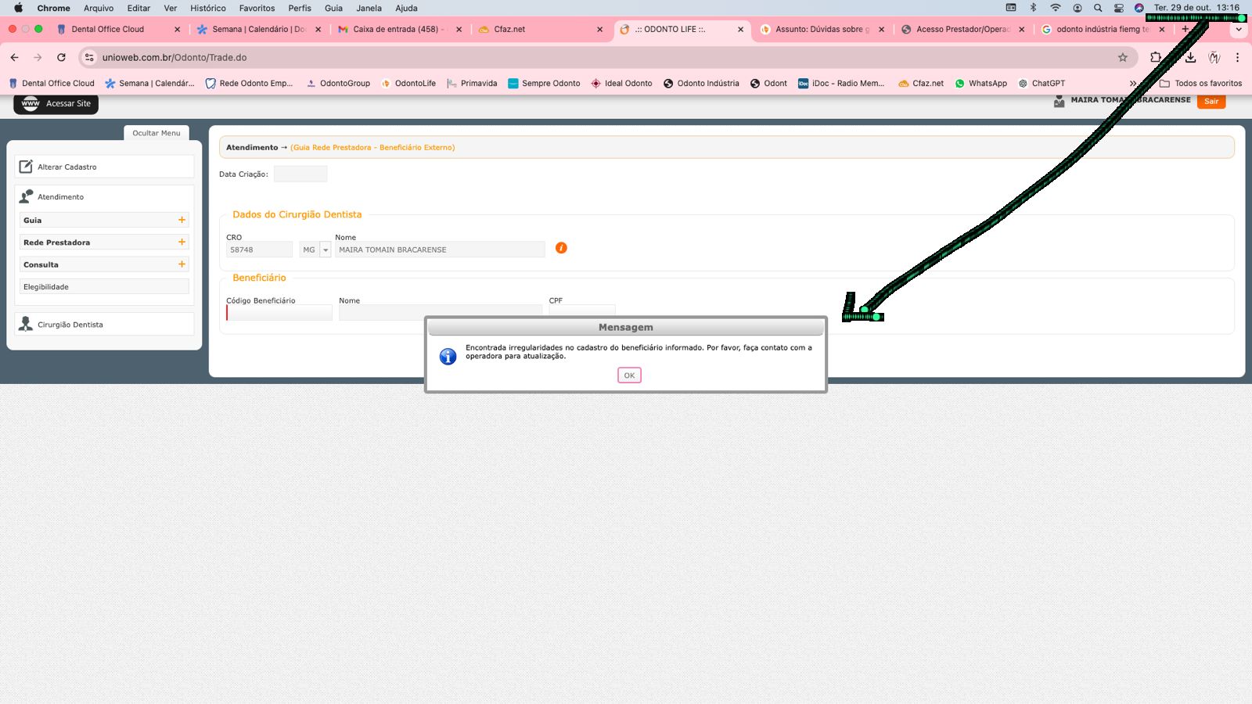Click the Wi-Fi status icon

click(1056, 8)
